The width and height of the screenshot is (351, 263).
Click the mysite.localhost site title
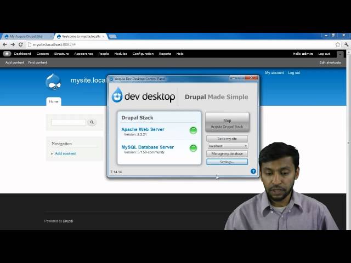[x=88, y=81]
